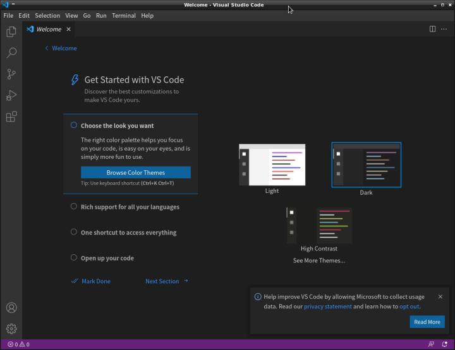455x350 pixels.
Task: Click the lightning bolt Get Started icon
Action: (x=75, y=79)
